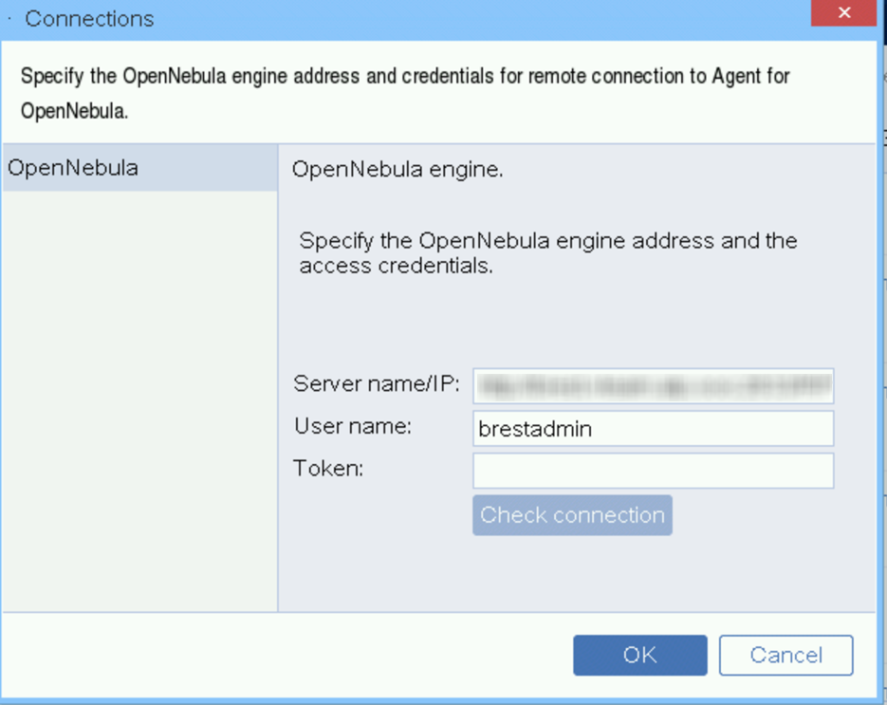The image size is (887, 705).
Task: Click the top instruction text about remote connection to Agent
Action: [405, 93]
